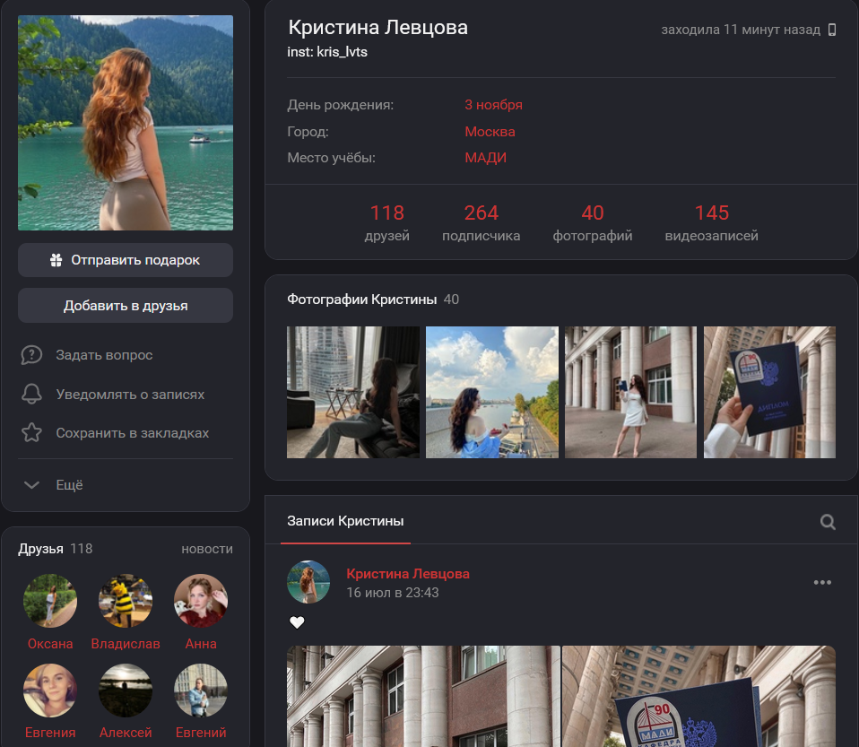Open the blue diploma photo thumbnail
The image size is (859, 747).
pos(769,393)
